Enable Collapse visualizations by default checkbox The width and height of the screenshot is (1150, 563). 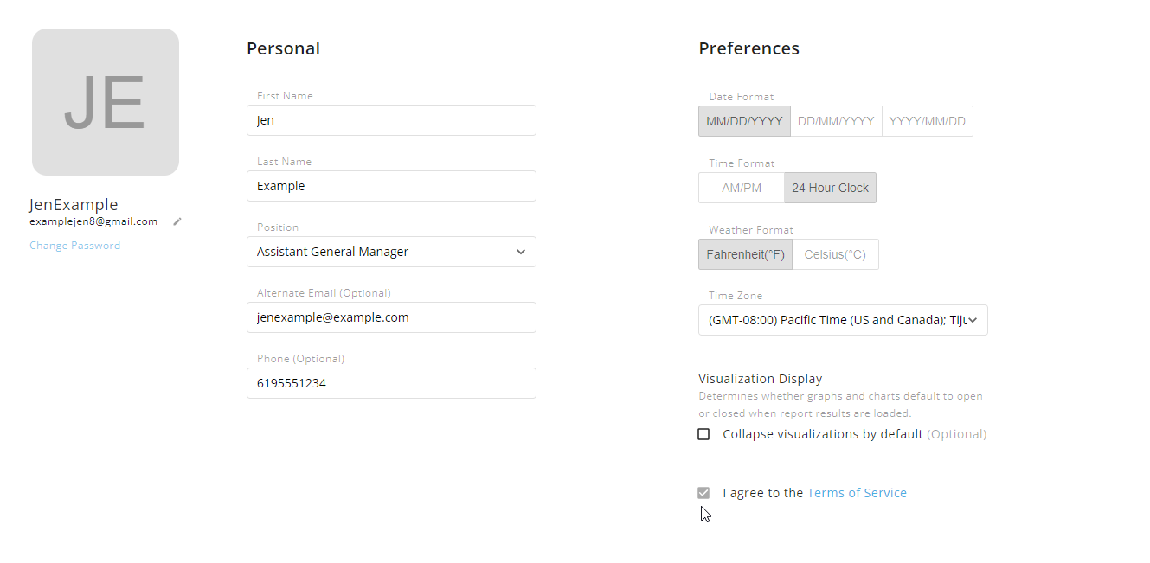click(x=703, y=434)
